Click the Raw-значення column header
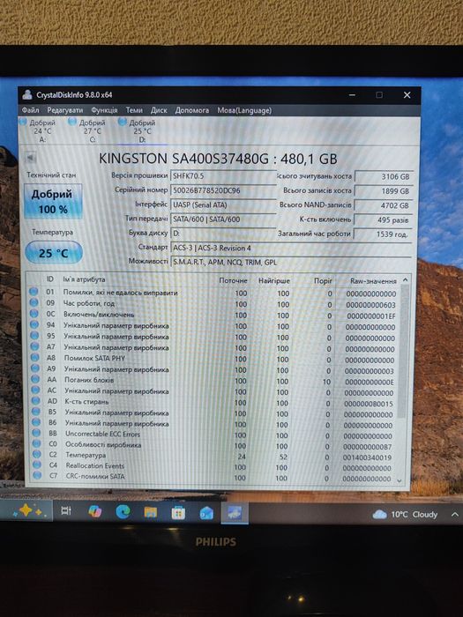Image resolution: width=463 pixels, height=617 pixels. tap(373, 281)
